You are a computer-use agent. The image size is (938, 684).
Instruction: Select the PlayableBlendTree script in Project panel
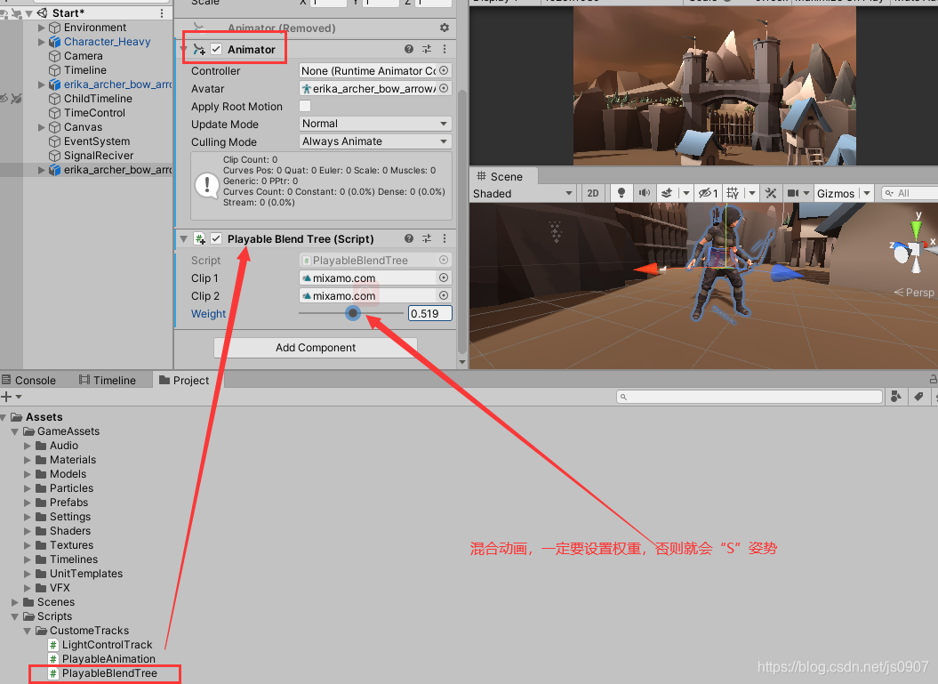(x=108, y=673)
